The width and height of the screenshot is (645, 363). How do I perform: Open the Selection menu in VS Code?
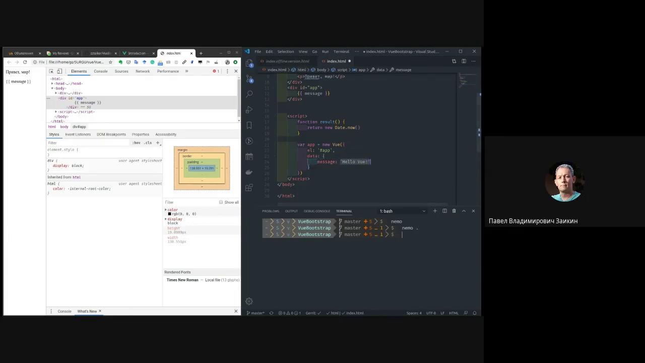[285, 51]
